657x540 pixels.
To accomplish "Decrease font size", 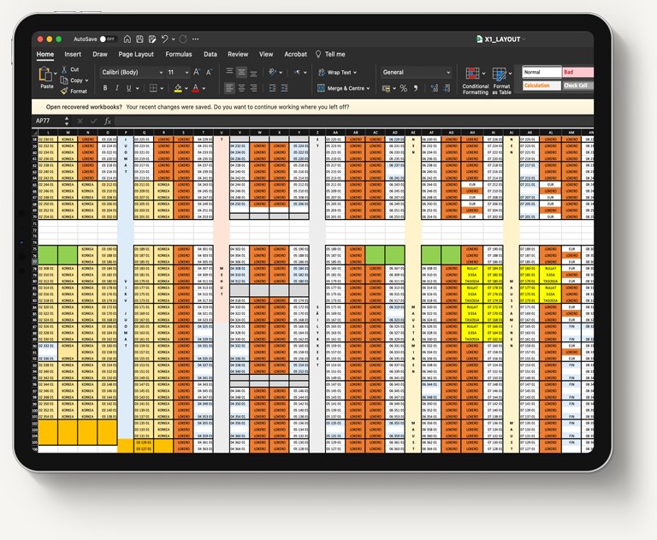I will (209, 72).
